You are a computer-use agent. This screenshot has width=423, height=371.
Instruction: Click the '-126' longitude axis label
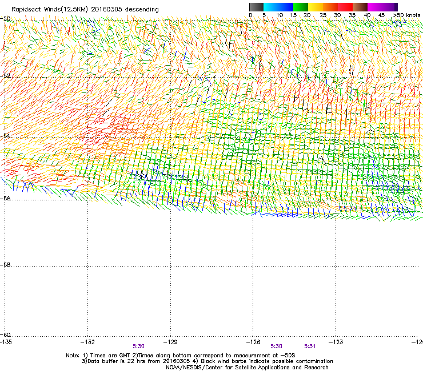pyautogui.click(x=253, y=342)
